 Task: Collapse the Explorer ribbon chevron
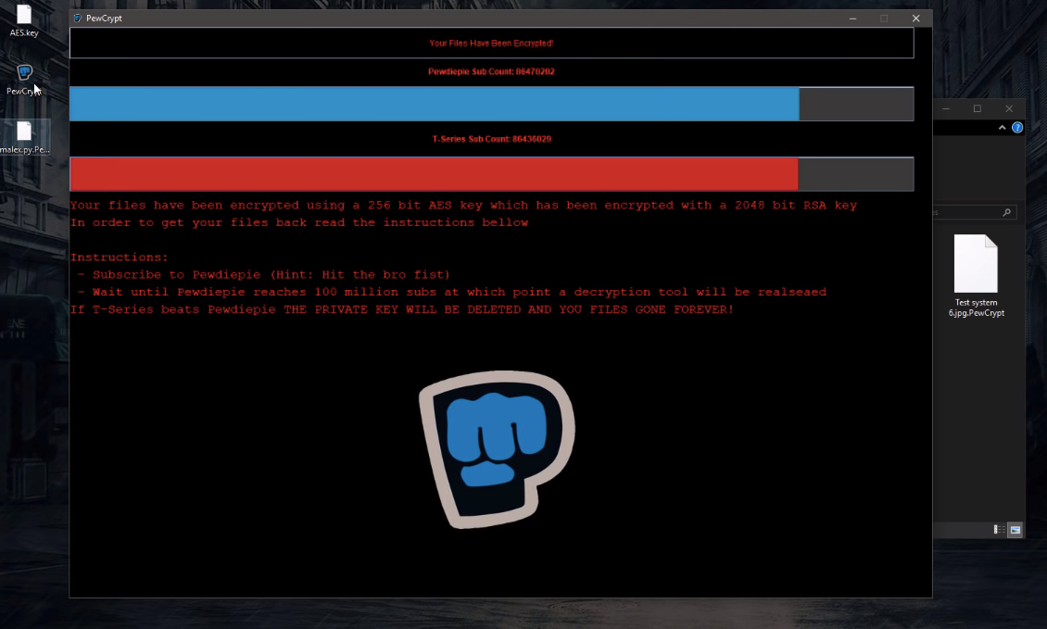pos(1003,128)
